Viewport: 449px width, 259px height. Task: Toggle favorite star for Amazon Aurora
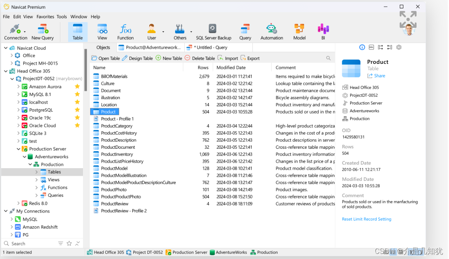click(x=77, y=86)
